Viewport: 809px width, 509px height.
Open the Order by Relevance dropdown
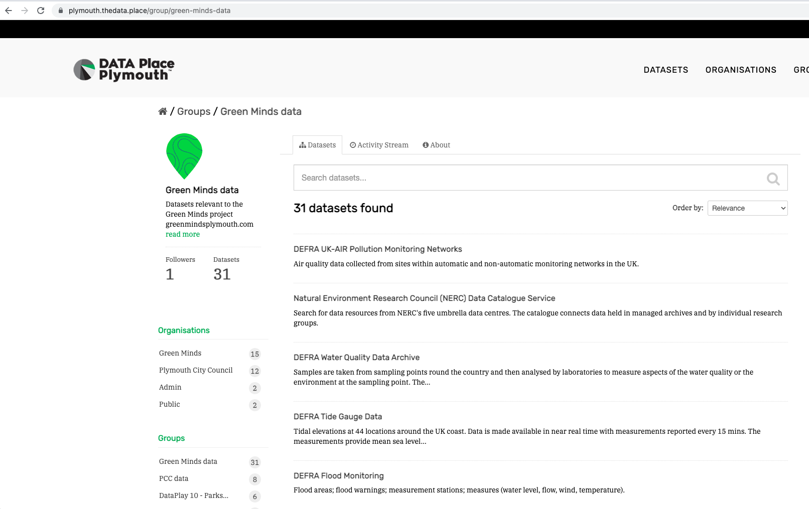pos(747,208)
